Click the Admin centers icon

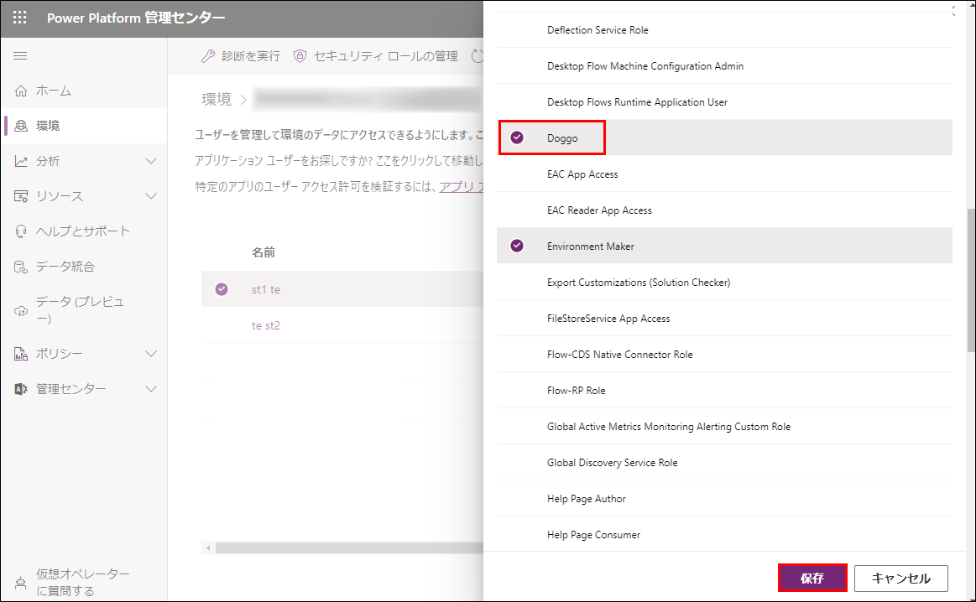[x=20, y=389]
